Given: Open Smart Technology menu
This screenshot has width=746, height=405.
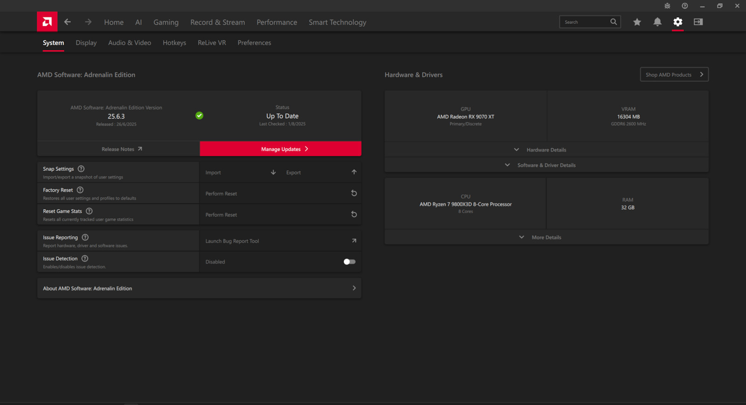Looking at the screenshot, I should (337, 22).
